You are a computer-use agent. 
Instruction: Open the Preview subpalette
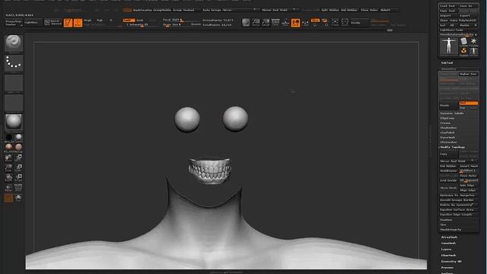tap(447, 267)
